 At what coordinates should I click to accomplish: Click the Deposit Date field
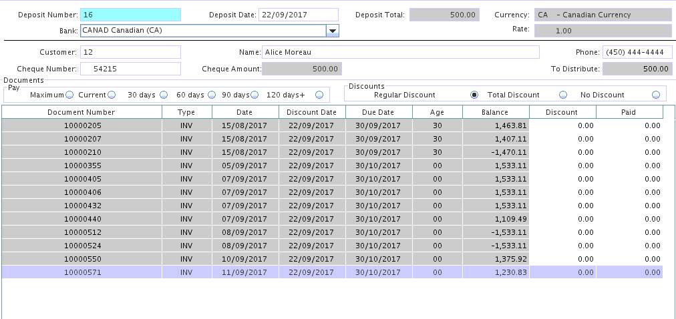[298, 15]
